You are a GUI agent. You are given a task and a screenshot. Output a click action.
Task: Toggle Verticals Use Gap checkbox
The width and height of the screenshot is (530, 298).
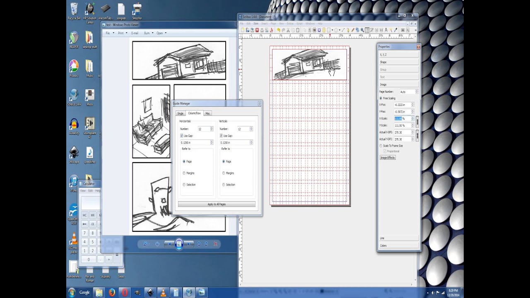[222, 136]
